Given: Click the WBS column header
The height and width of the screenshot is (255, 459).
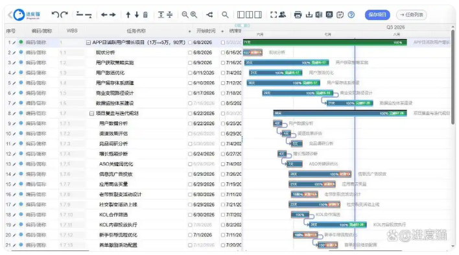Looking at the screenshot, I should point(72,30).
